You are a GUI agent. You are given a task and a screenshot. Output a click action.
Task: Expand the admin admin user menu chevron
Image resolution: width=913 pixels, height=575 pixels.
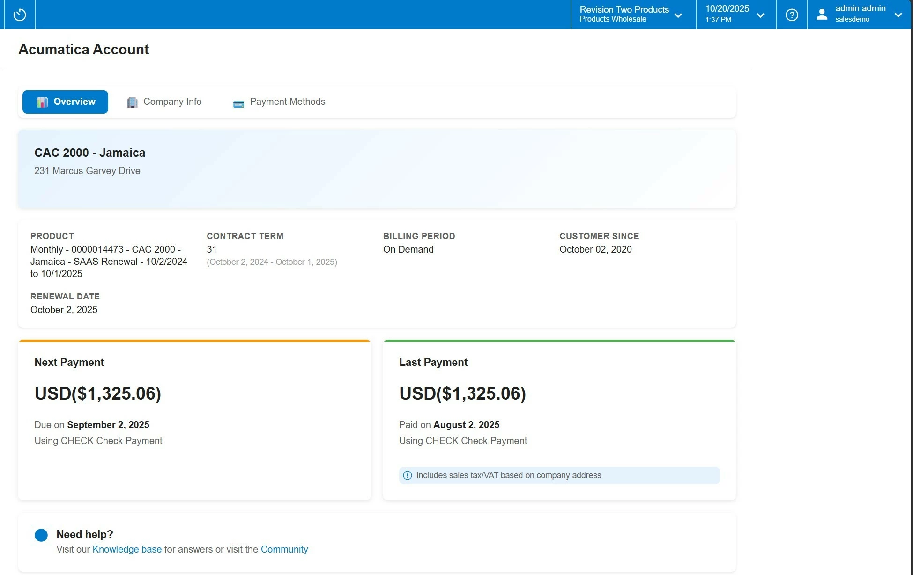point(898,15)
